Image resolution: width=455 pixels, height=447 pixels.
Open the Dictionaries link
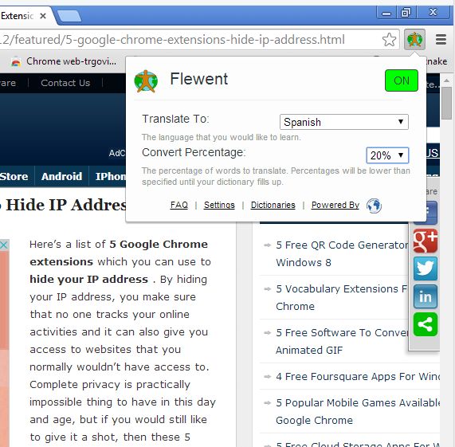coord(273,205)
